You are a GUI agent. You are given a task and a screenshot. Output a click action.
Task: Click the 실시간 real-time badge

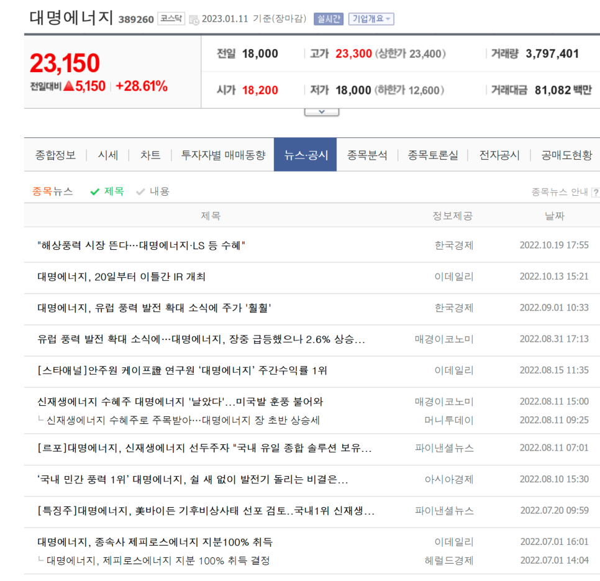(x=329, y=19)
